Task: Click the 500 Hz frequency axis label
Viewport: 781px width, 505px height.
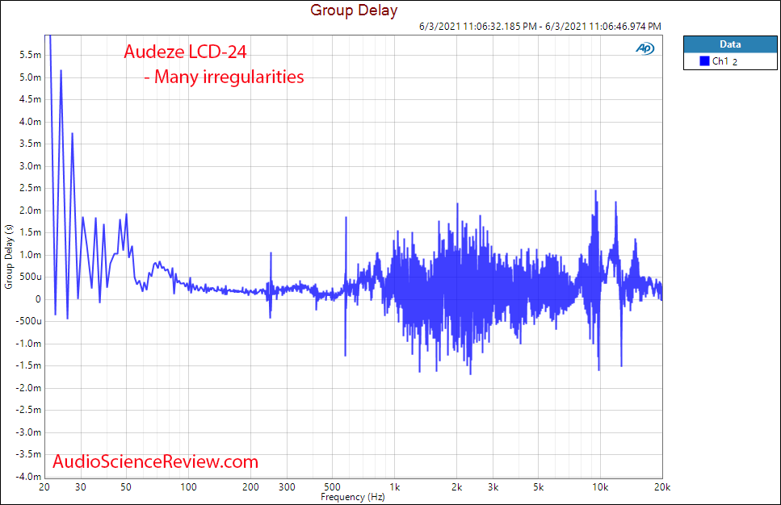Action: (332, 487)
